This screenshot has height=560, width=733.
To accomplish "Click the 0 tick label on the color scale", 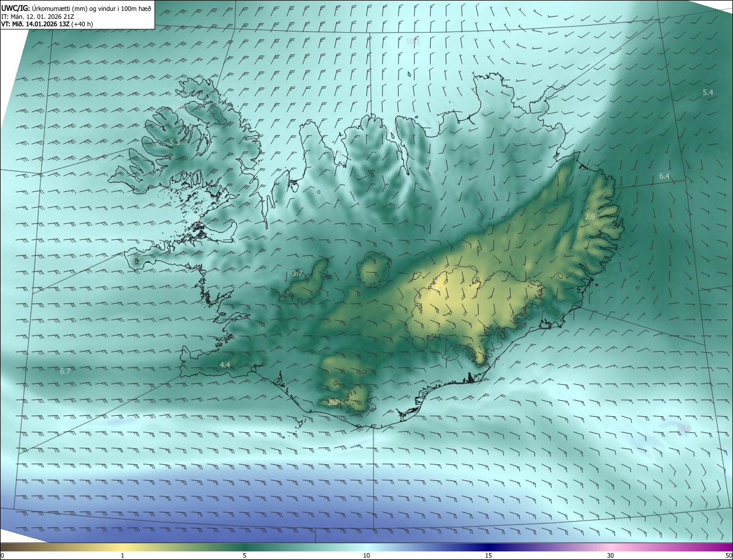I will [x=2, y=555].
